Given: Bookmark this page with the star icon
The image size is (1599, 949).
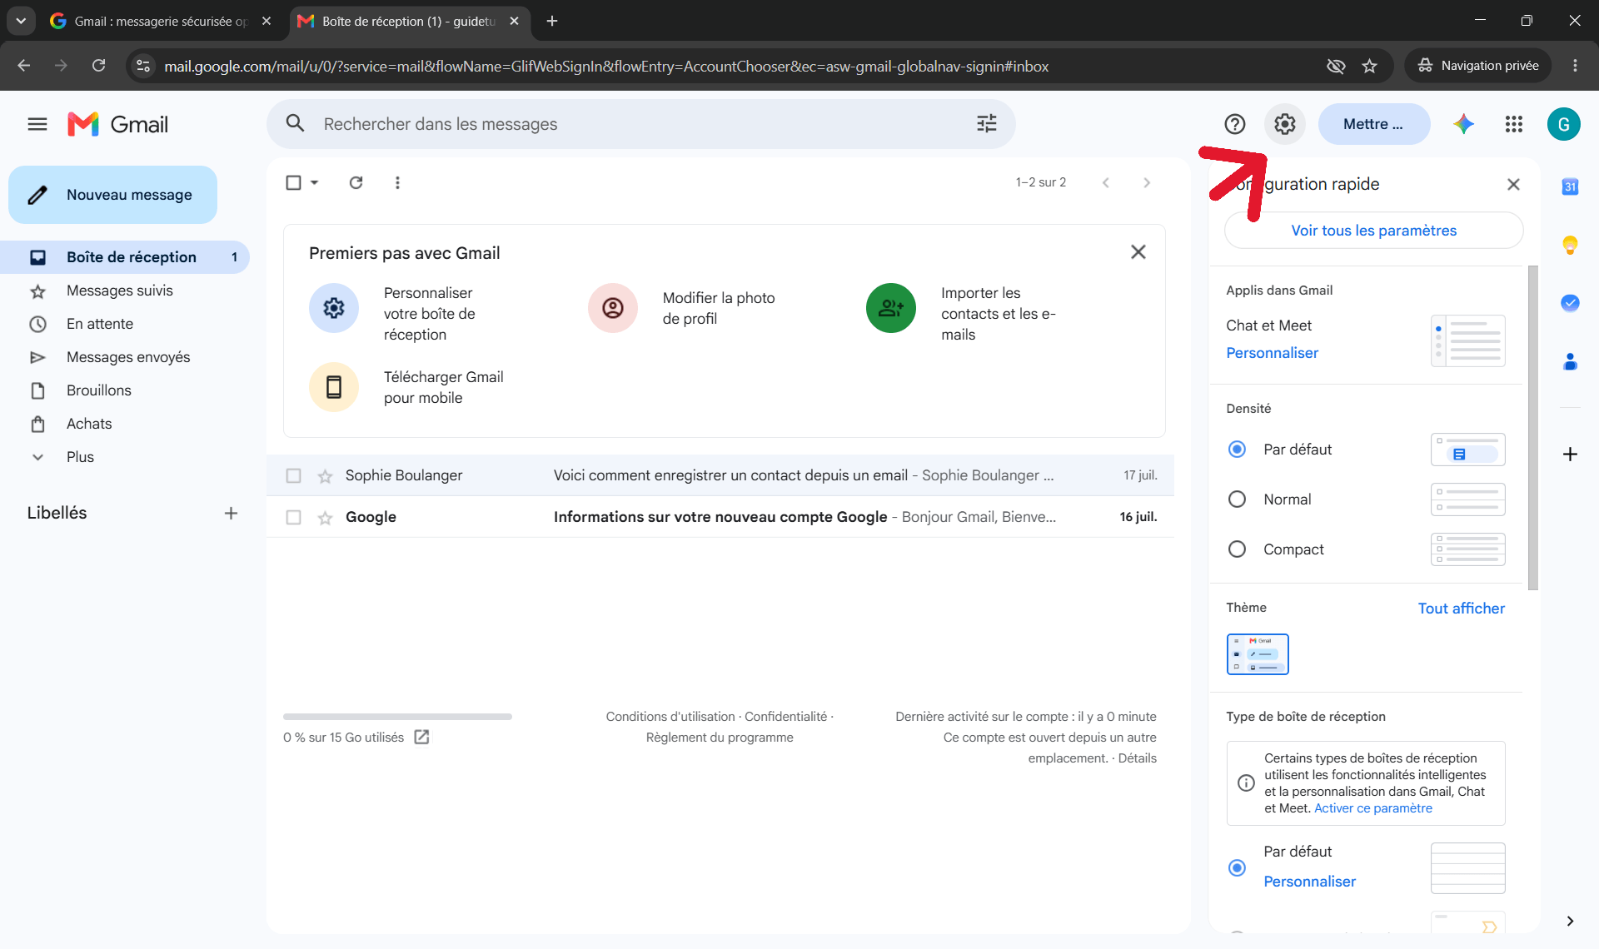Looking at the screenshot, I should tap(1369, 66).
